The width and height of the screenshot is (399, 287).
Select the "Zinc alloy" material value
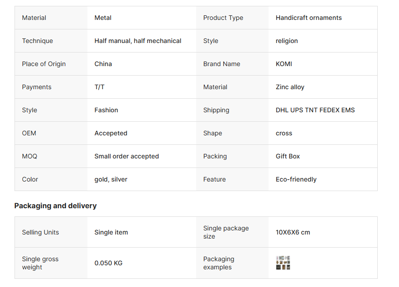[290, 87]
